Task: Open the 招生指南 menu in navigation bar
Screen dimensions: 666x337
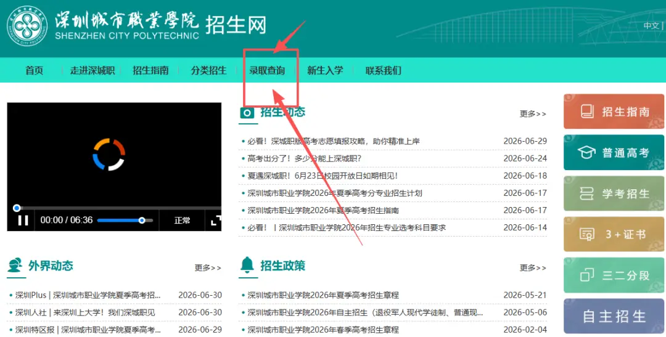Action: tap(150, 70)
